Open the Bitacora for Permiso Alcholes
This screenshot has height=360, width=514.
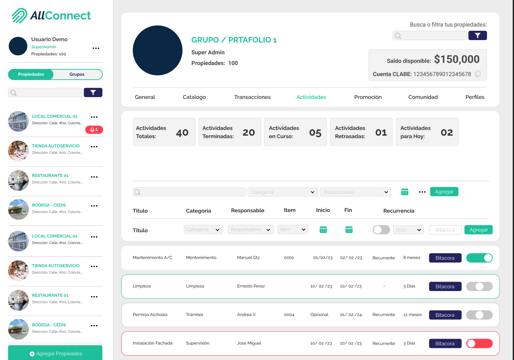click(445, 315)
